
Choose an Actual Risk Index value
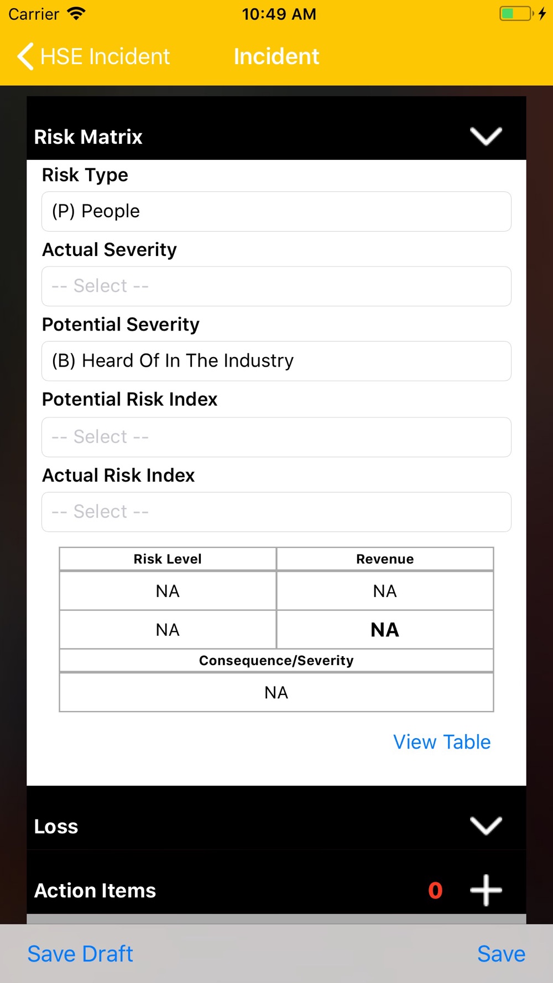pyautogui.click(x=276, y=512)
